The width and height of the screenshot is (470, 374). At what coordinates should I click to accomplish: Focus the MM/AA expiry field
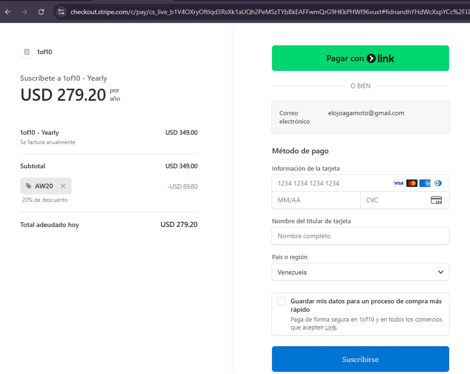[x=316, y=200]
